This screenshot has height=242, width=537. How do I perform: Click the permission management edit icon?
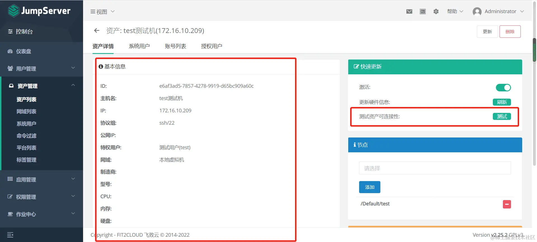pos(10,197)
